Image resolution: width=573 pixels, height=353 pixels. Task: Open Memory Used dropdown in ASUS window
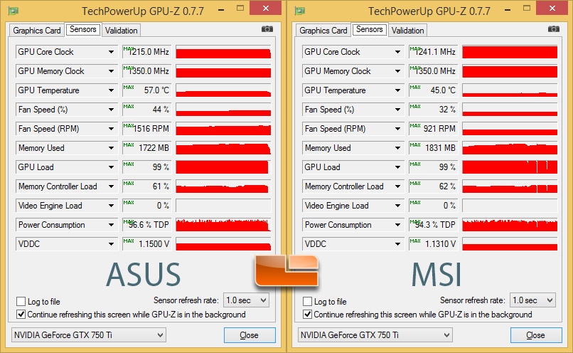coord(67,148)
